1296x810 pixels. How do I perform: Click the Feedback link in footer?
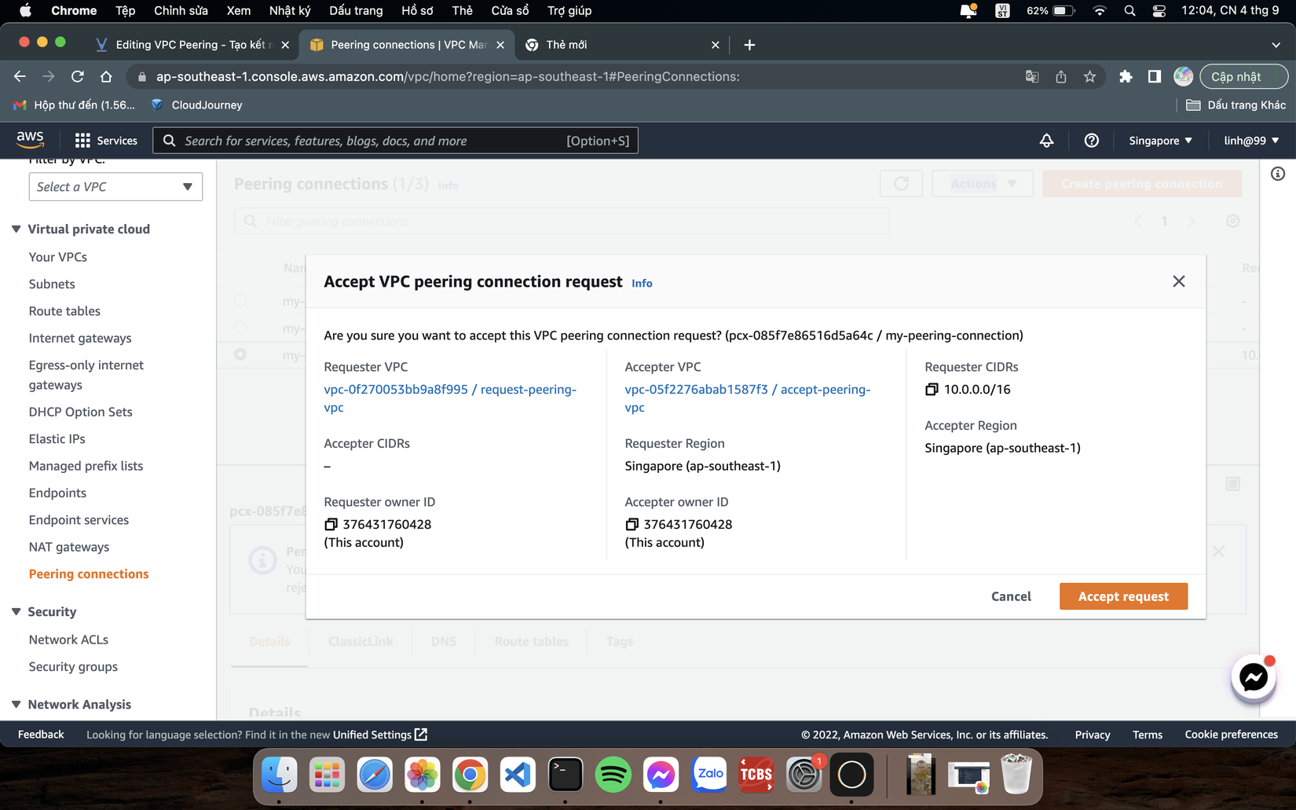[x=41, y=735]
